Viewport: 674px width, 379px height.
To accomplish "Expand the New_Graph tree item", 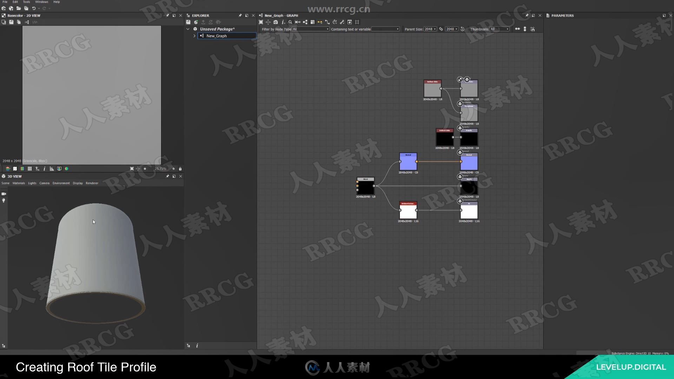I will point(194,36).
